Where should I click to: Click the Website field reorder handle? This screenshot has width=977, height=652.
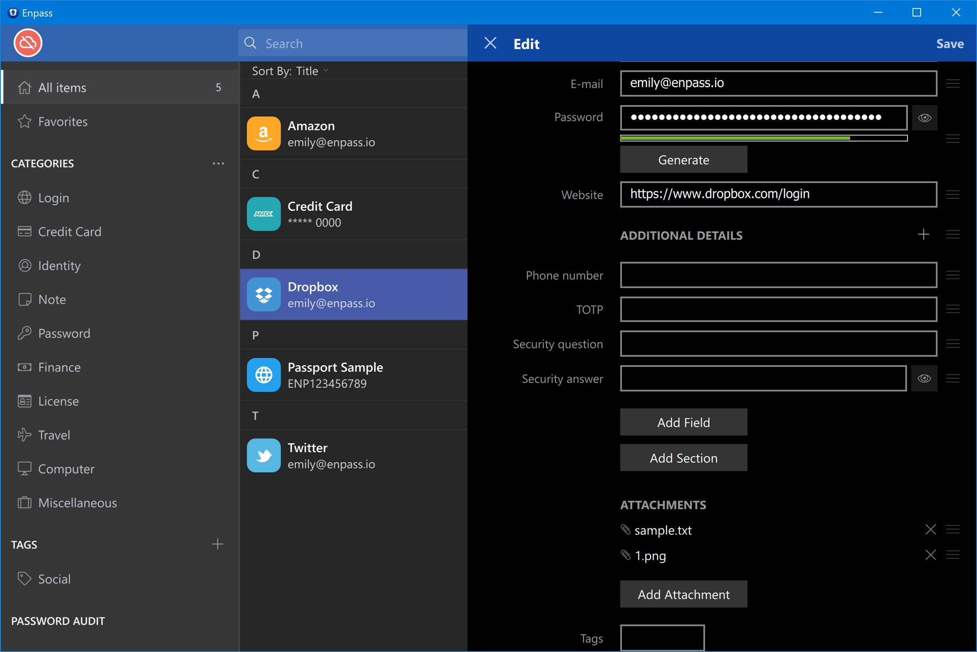[x=953, y=194]
